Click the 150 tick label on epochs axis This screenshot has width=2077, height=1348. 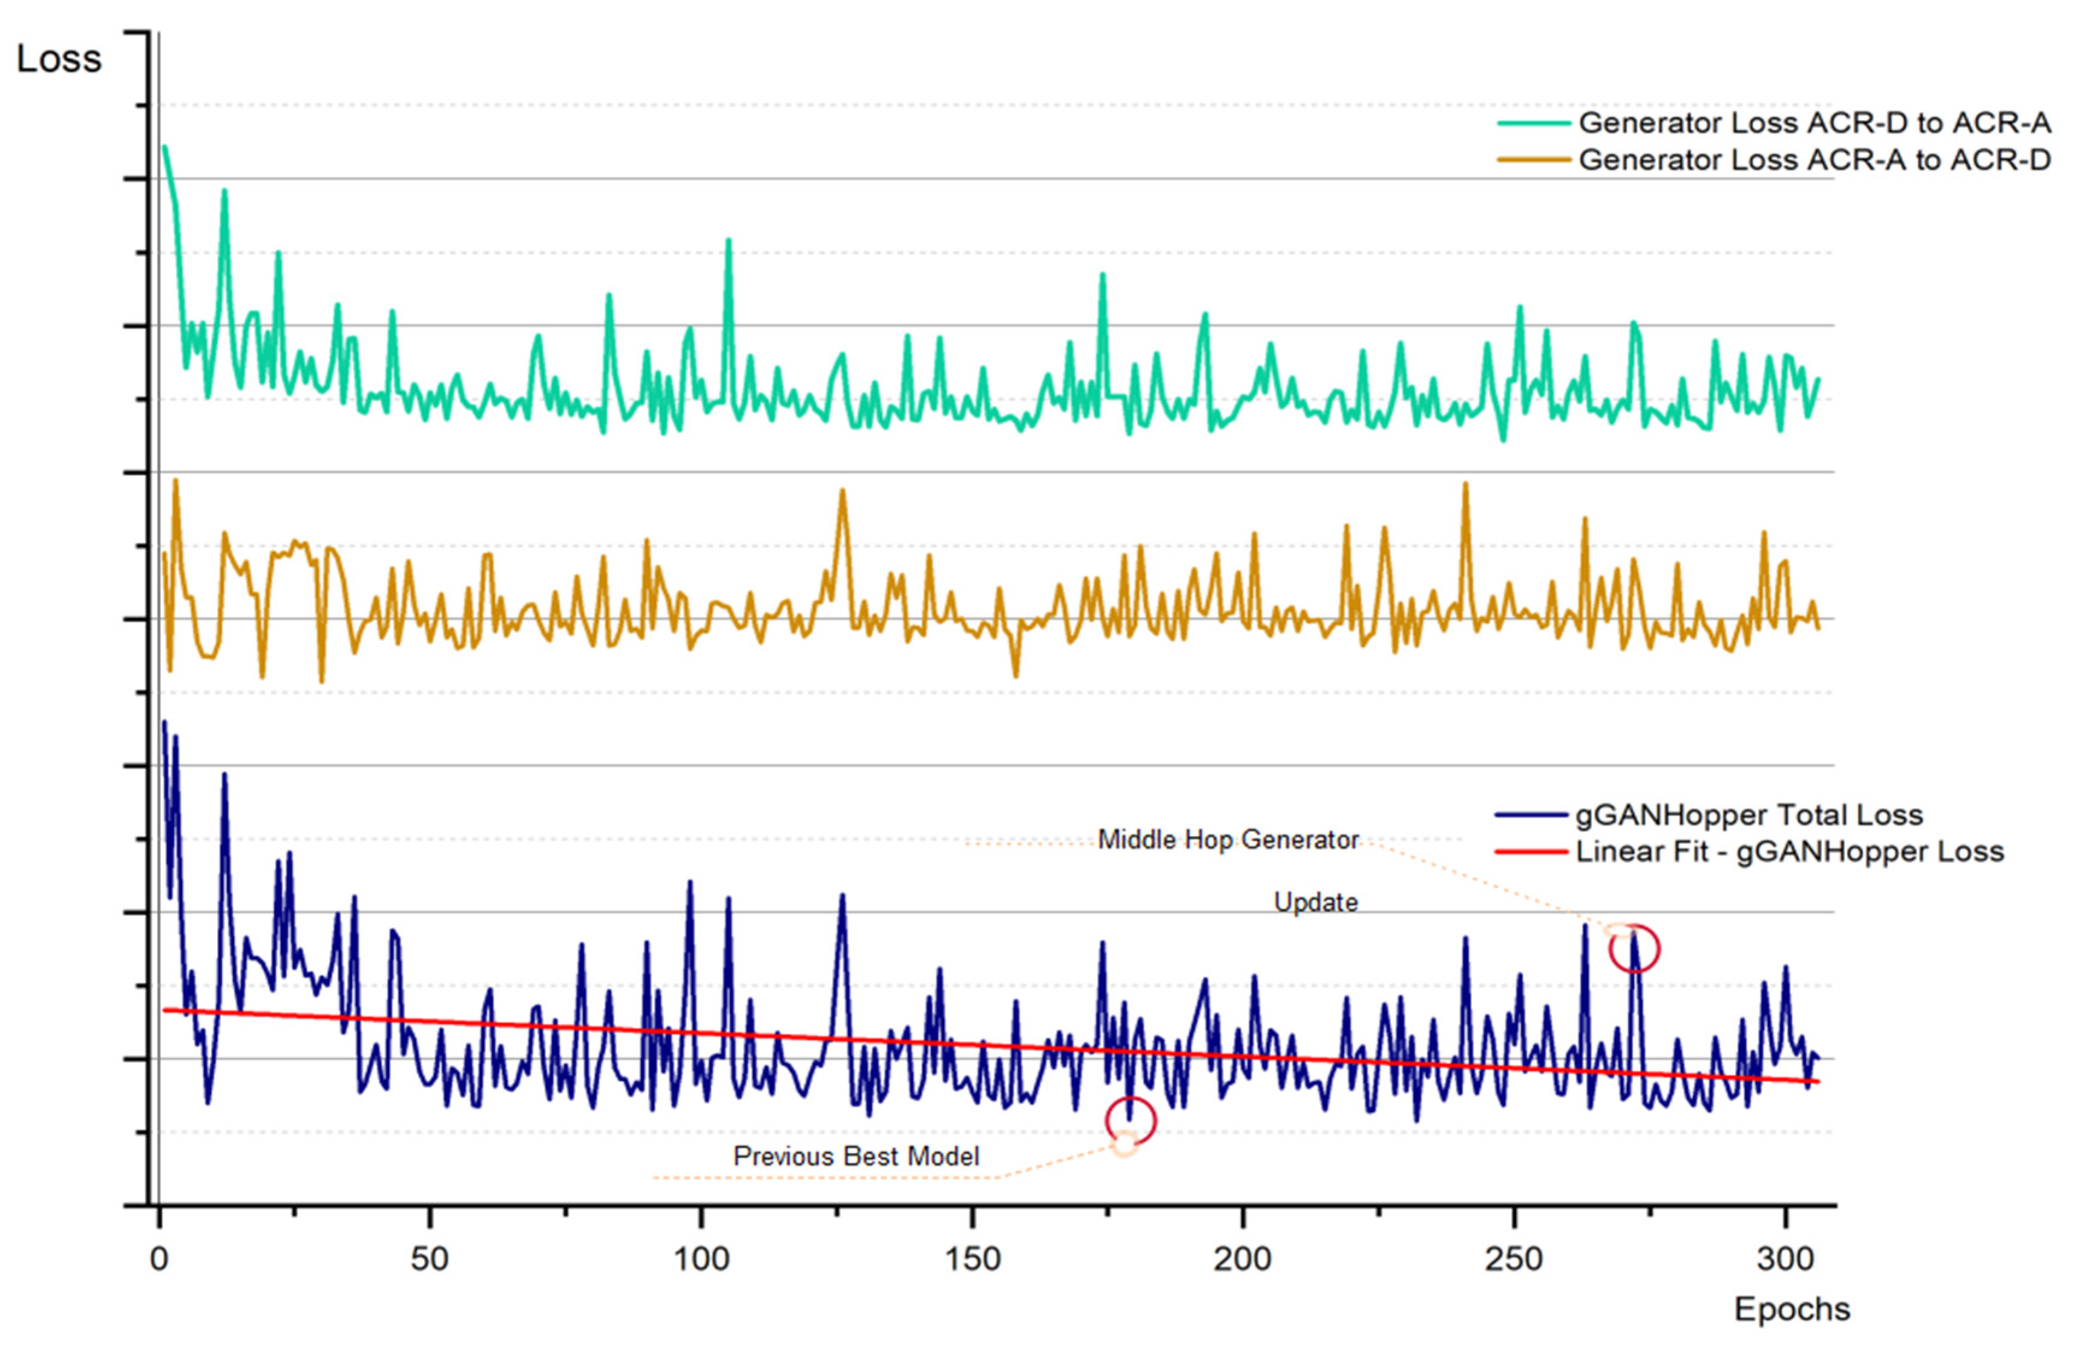tap(972, 1259)
